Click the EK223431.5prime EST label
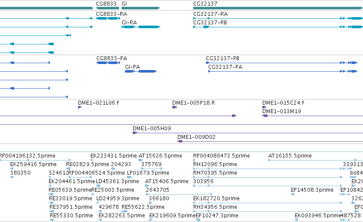Image resolution: width=363 pixels, height=222 pixels. 113,156
